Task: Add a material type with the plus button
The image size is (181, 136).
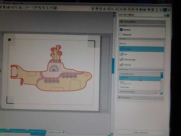Action: tap(156, 93)
